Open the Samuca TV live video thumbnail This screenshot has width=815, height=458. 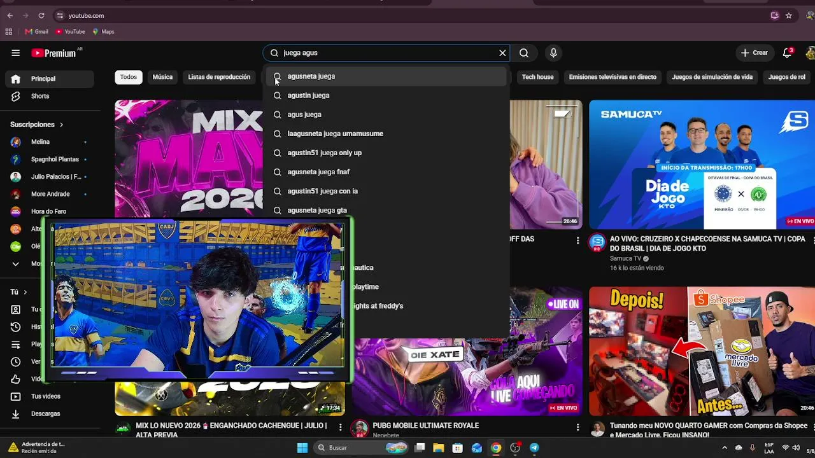(x=702, y=164)
